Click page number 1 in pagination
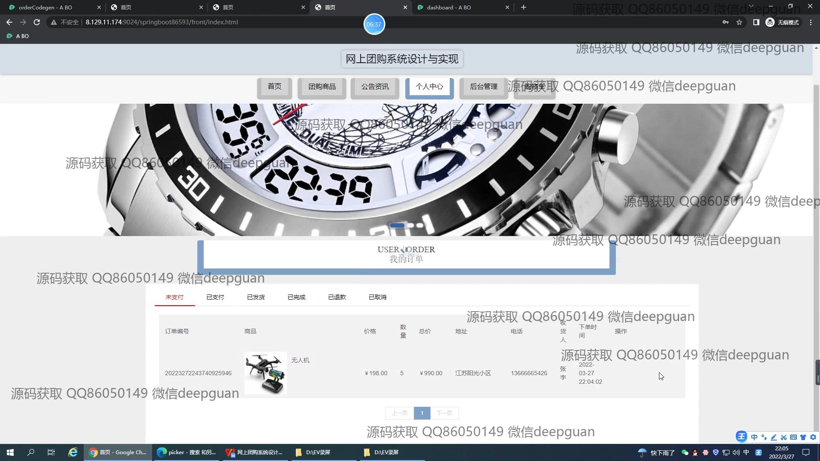This screenshot has height=461, width=820. coord(422,413)
